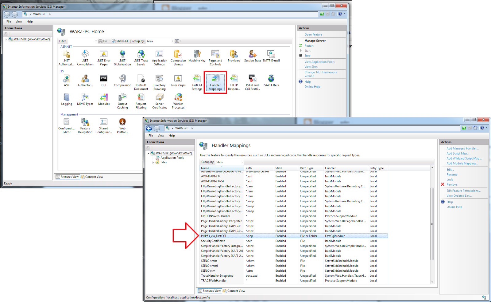This screenshot has height=304, width=491.
Task: Open the Default Document feature
Action: click(x=141, y=82)
